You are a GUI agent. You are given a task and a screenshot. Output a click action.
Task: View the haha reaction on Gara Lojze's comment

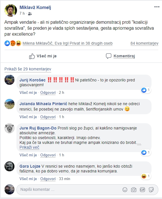pos(146,176)
